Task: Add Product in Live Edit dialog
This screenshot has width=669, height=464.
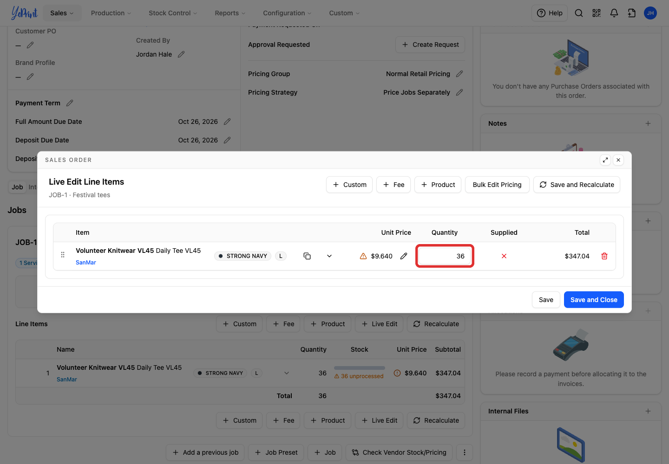Action: pyautogui.click(x=438, y=185)
